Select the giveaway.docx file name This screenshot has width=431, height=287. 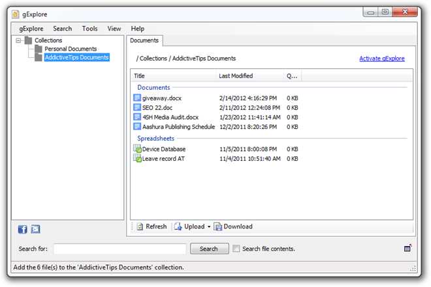coord(162,98)
